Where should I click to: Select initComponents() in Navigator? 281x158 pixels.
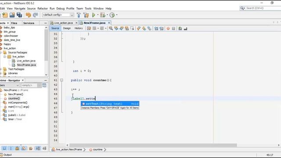coord(18,103)
